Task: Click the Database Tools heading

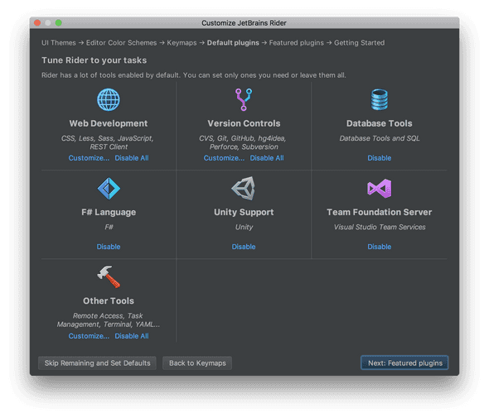Action: click(x=380, y=123)
